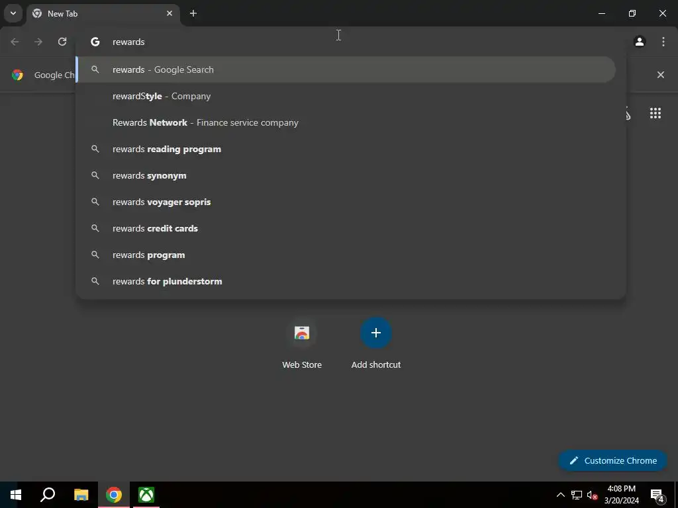Show hidden system tray icons
This screenshot has height=508, width=678.
click(560, 495)
